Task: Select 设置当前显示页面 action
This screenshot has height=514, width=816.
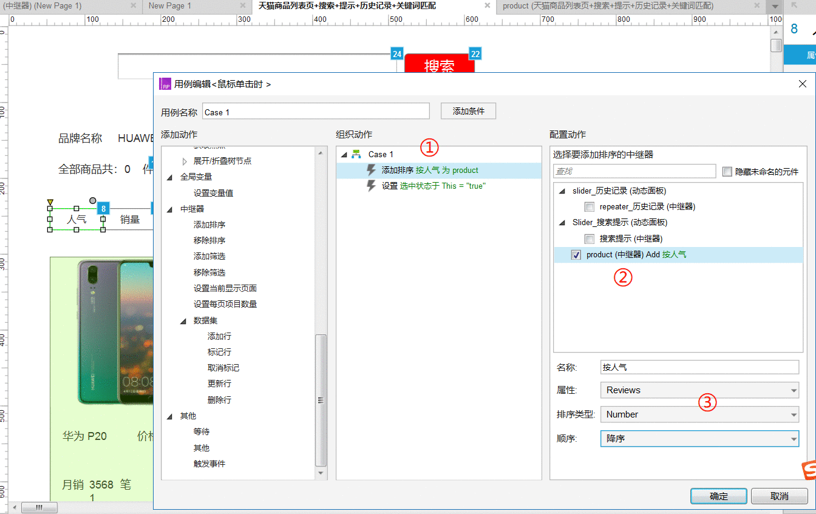Action: pyautogui.click(x=225, y=288)
